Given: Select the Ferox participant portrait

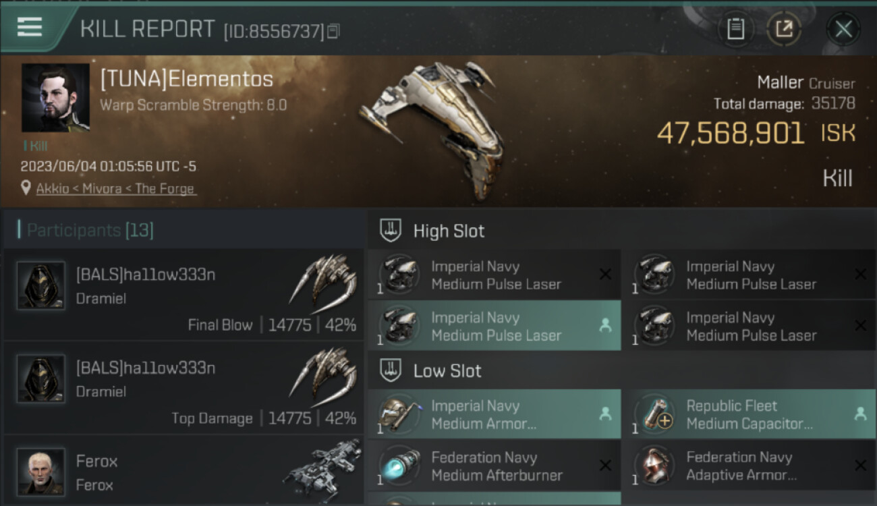Looking at the screenshot, I should click(41, 471).
